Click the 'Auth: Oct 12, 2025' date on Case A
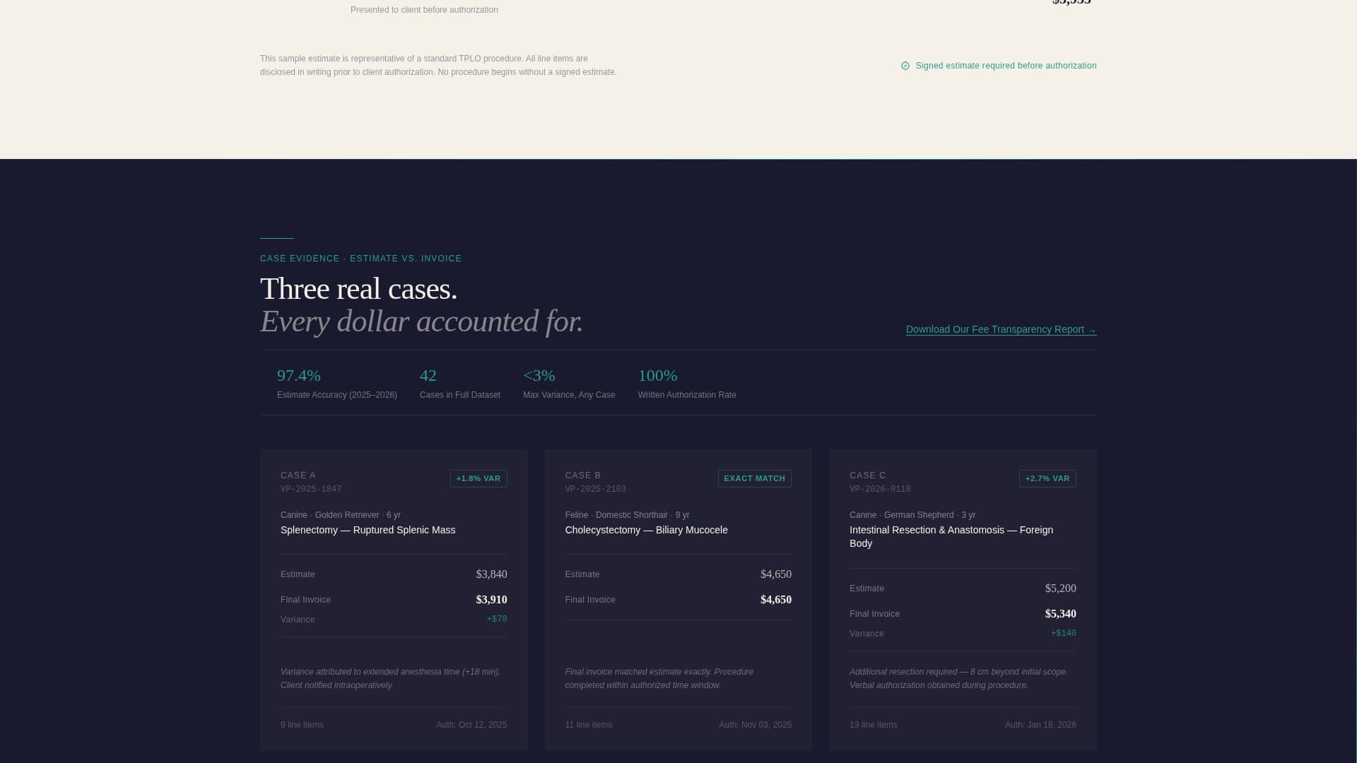1357x763 pixels. (471, 724)
